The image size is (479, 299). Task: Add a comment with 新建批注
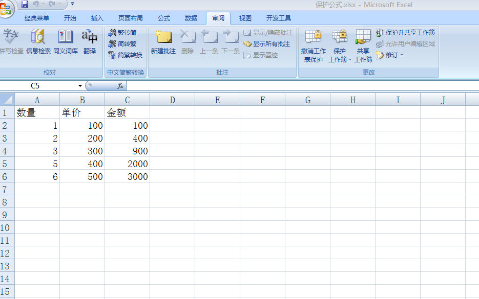163,41
